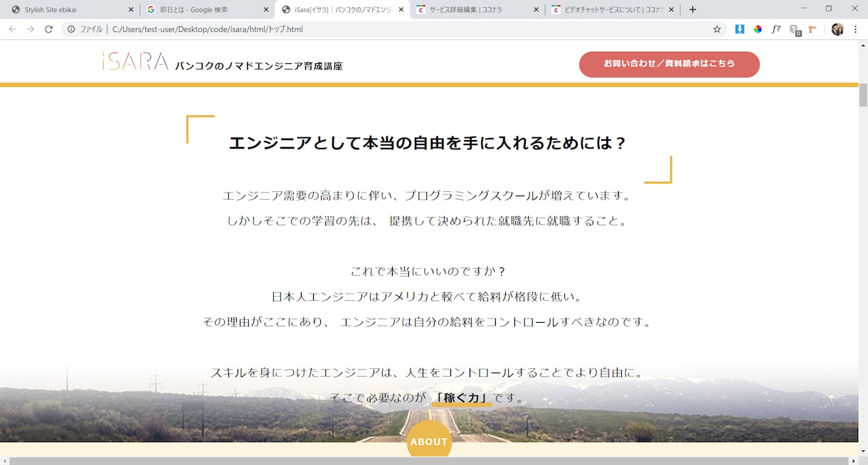The width and height of the screenshot is (868, 465).
Task: Click the line starting スキルを身につけたエンジニアは
Action: coord(428,373)
